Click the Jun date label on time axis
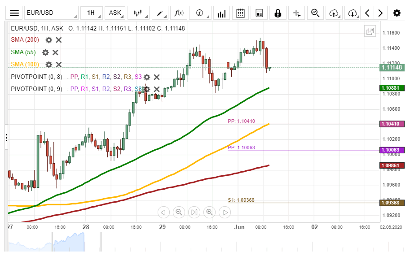410x256 pixels. point(239,227)
